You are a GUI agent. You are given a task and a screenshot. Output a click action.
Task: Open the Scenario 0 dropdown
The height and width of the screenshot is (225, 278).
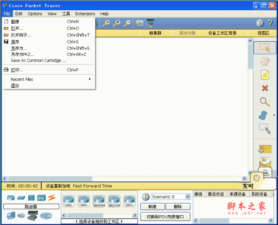188,197
